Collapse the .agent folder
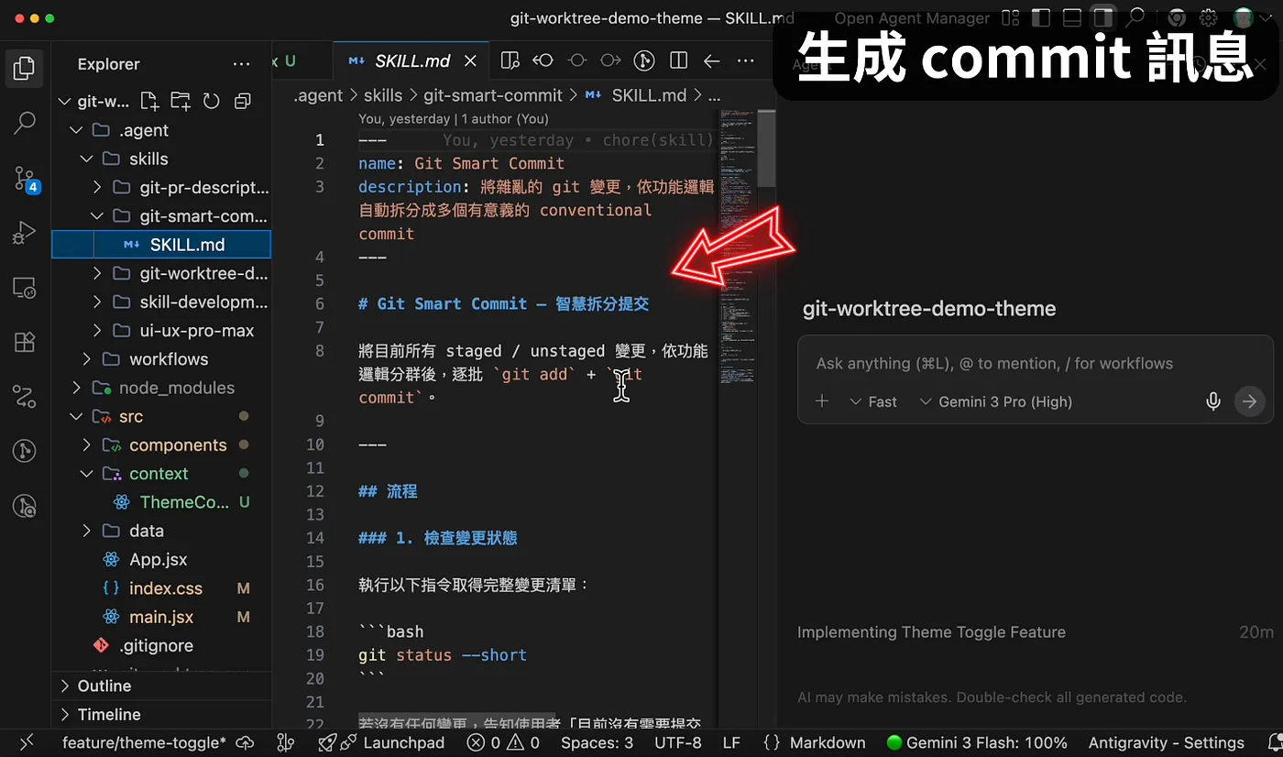1283x757 pixels. click(161, 130)
